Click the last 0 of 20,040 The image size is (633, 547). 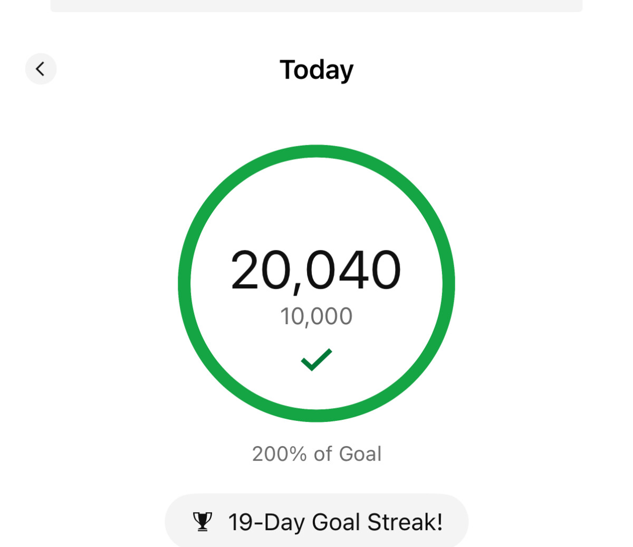(x=385, y=270)
